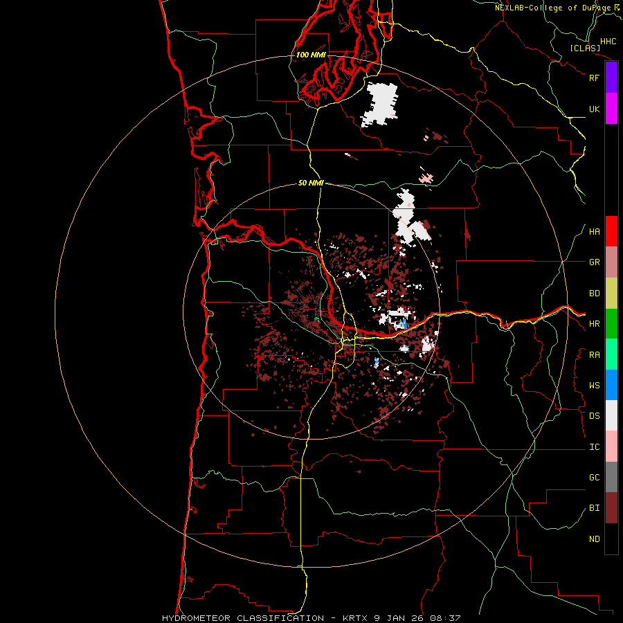Click the BD legend label

(x=594, y=294)
